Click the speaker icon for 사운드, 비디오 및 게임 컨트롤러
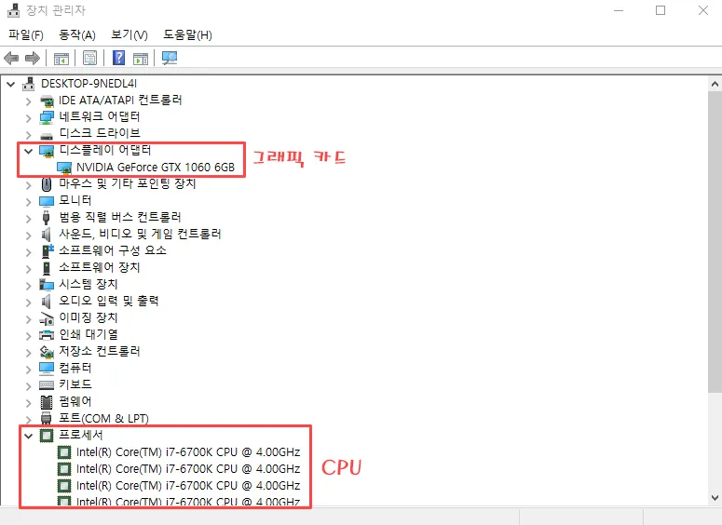The image size is (722, 525). point(46,235)
